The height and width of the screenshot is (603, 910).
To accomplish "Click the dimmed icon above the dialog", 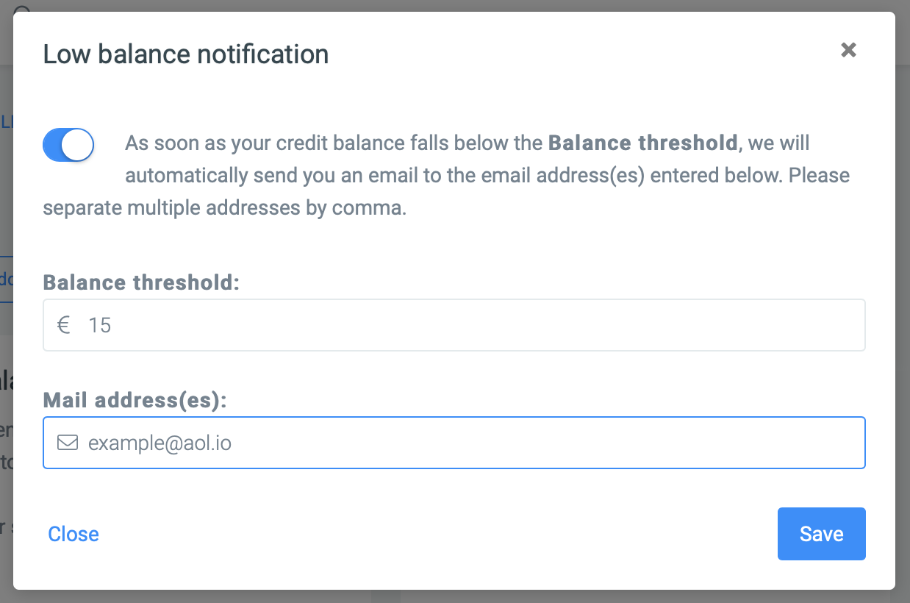I will pos(22,9).
